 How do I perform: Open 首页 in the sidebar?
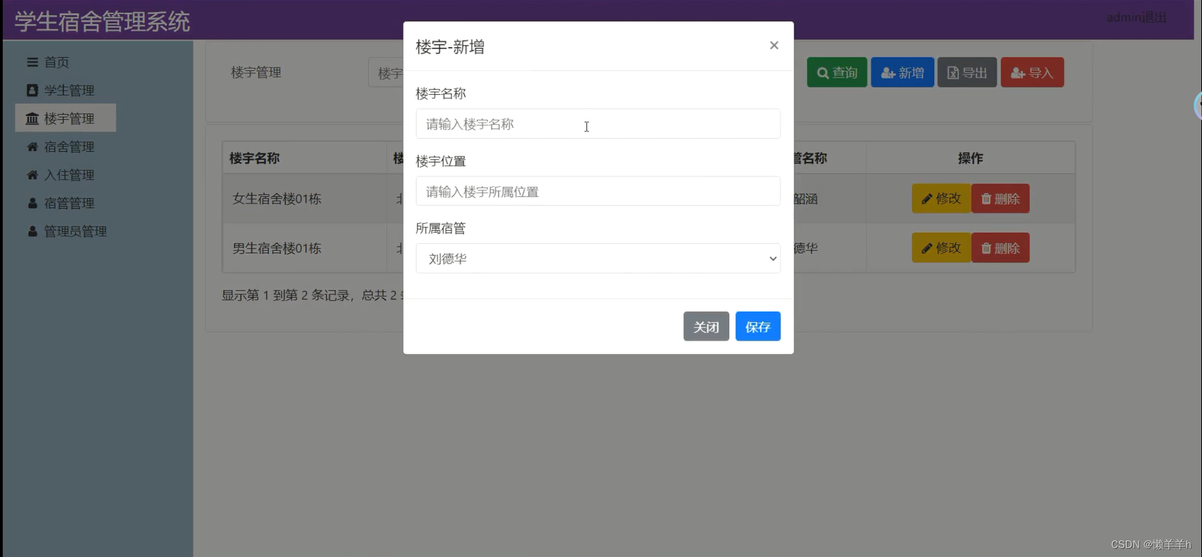48,62
